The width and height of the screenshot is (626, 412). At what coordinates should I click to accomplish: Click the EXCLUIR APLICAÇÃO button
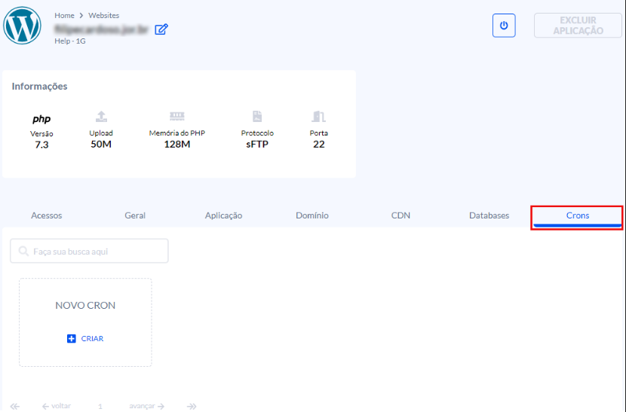578,26
